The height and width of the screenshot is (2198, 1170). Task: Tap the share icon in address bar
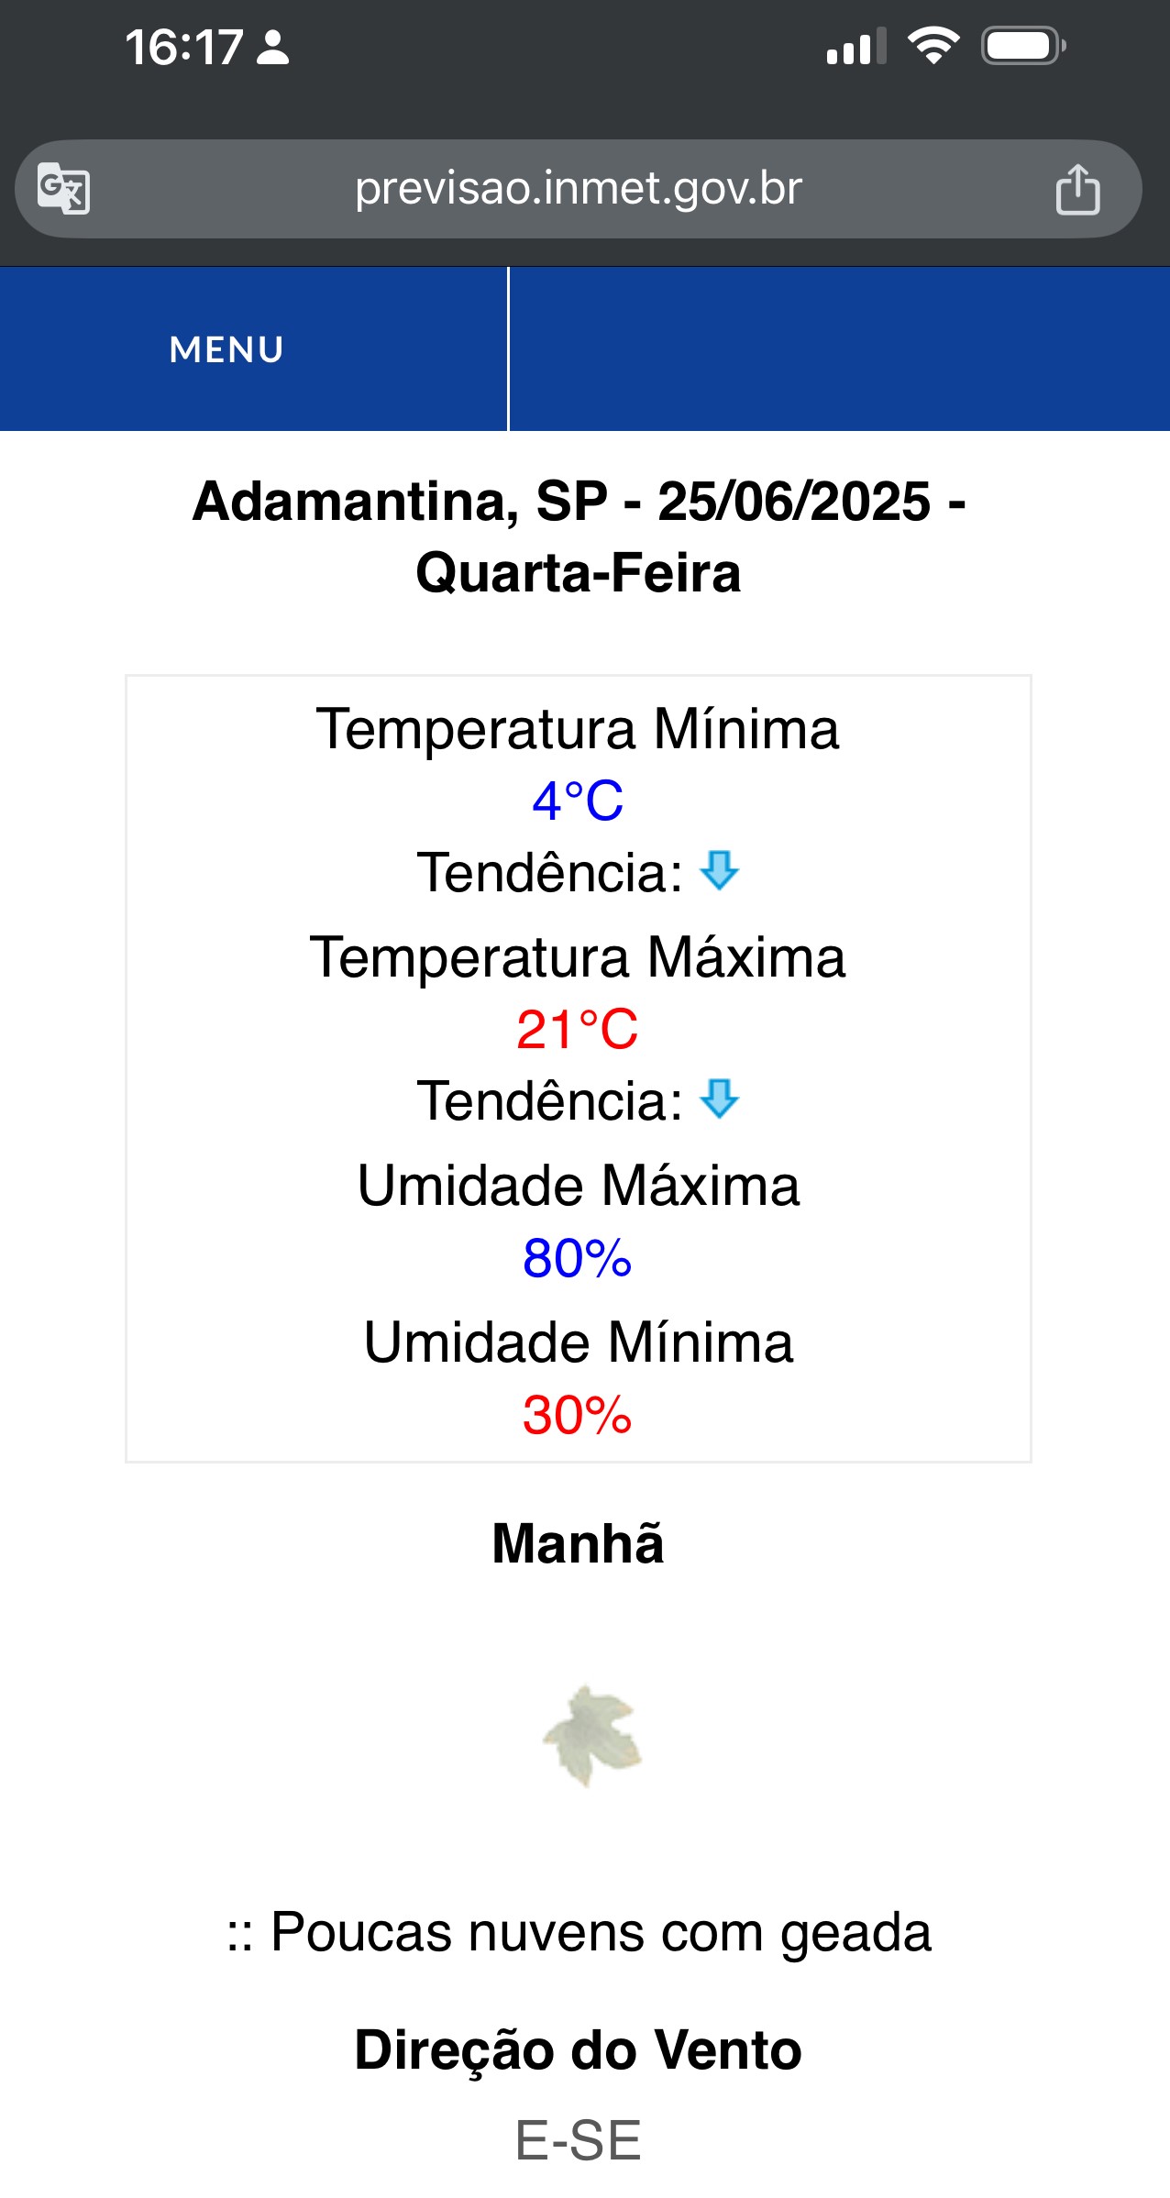[x=1077, y=189]
